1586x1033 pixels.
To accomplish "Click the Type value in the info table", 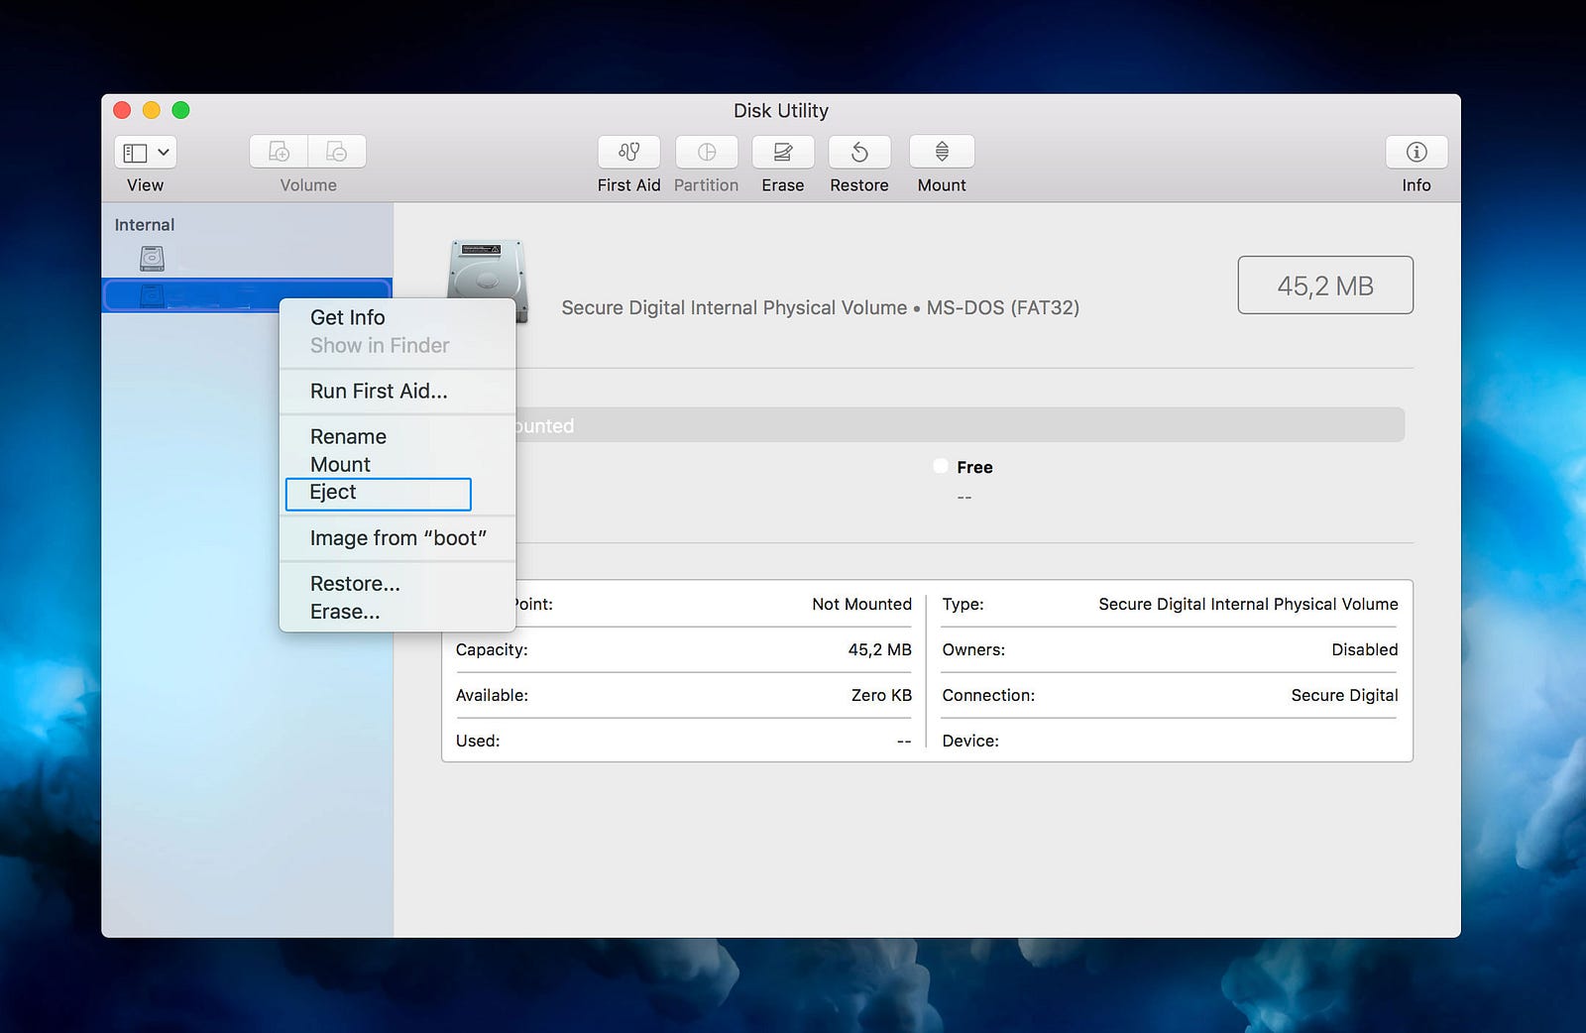I will (x=1248, y=604).
